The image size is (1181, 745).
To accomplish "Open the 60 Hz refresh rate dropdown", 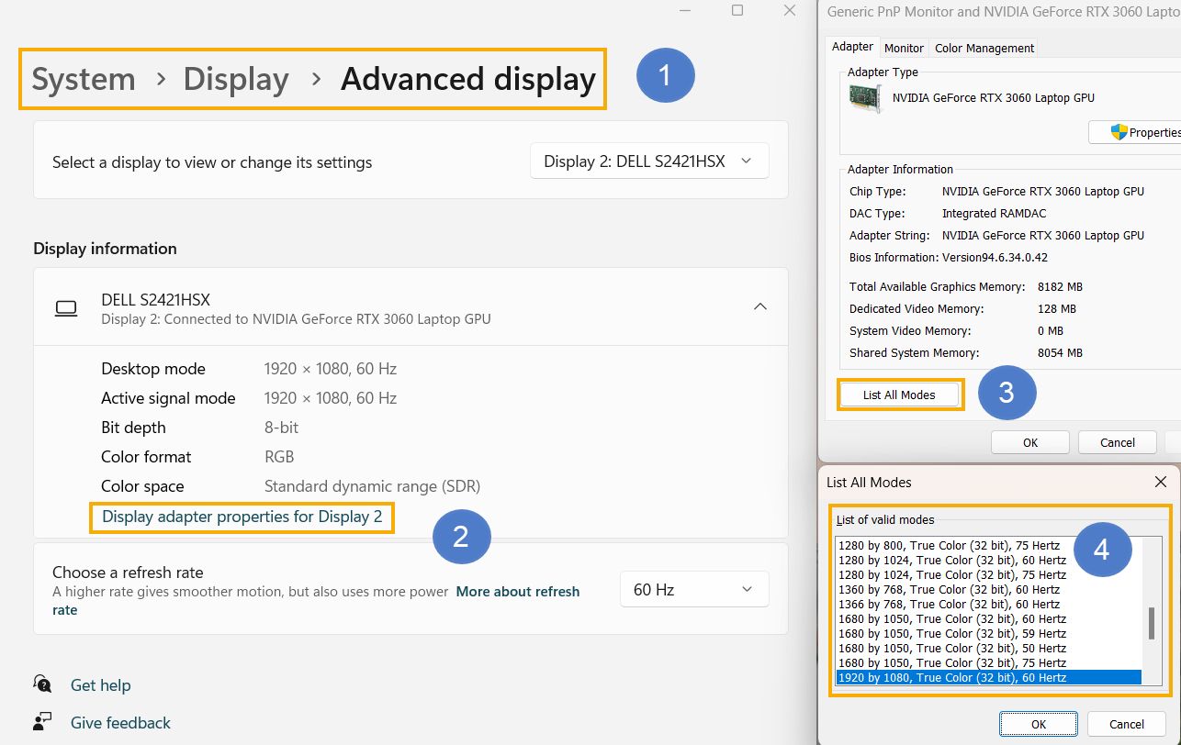I will pos(694,589).
